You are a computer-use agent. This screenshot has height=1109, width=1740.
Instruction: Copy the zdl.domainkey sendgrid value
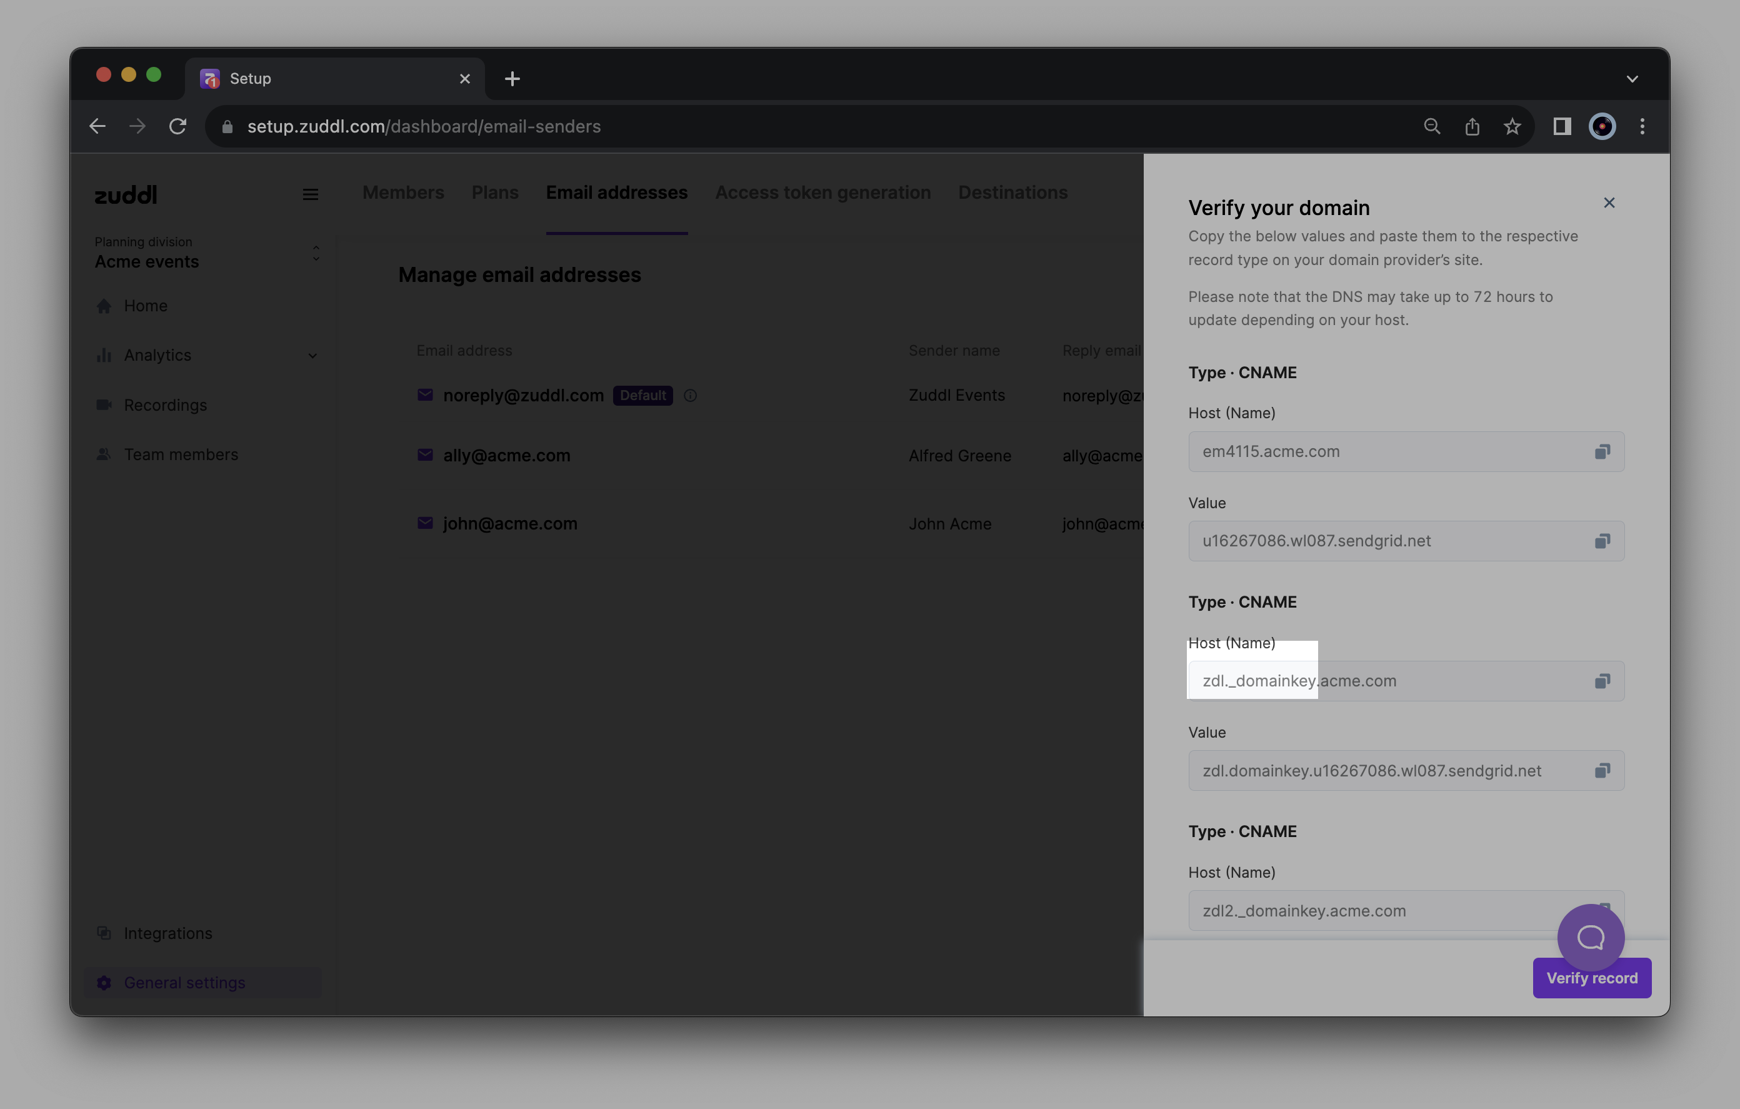pos(1601,771)
